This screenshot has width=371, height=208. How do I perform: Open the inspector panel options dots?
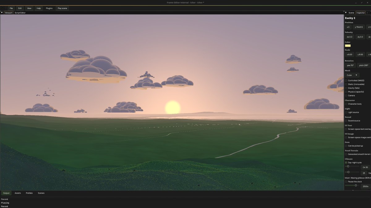coord(367,13)
